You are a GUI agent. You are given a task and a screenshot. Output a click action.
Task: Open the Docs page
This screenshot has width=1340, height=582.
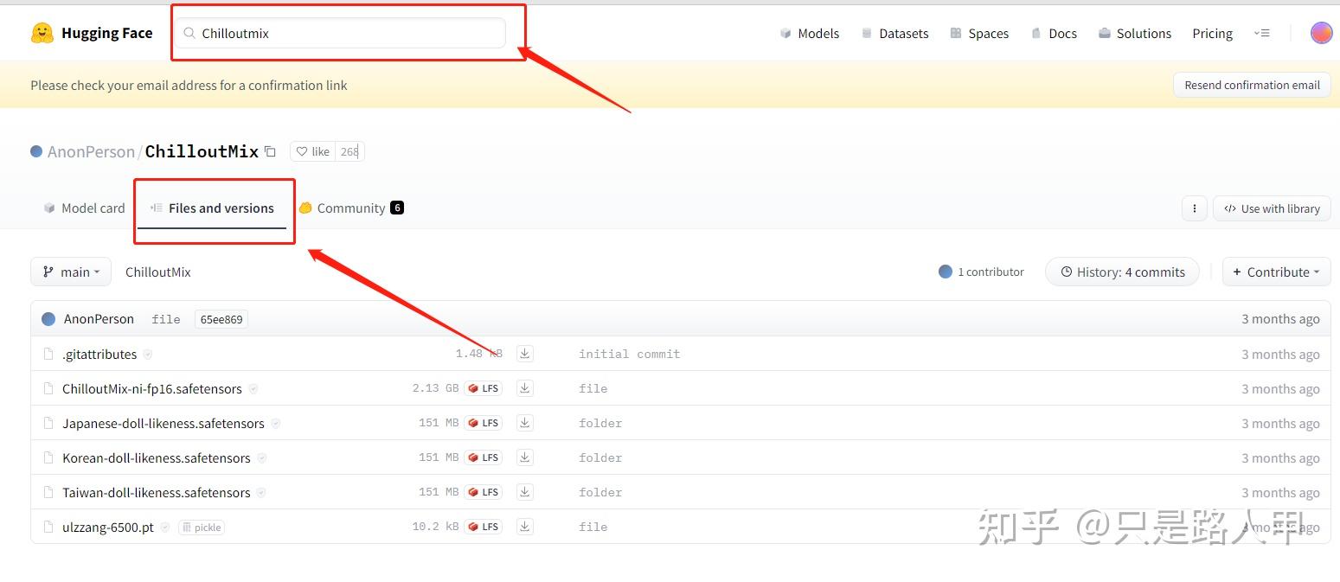pyautogui.click(x=1054, y=33)
